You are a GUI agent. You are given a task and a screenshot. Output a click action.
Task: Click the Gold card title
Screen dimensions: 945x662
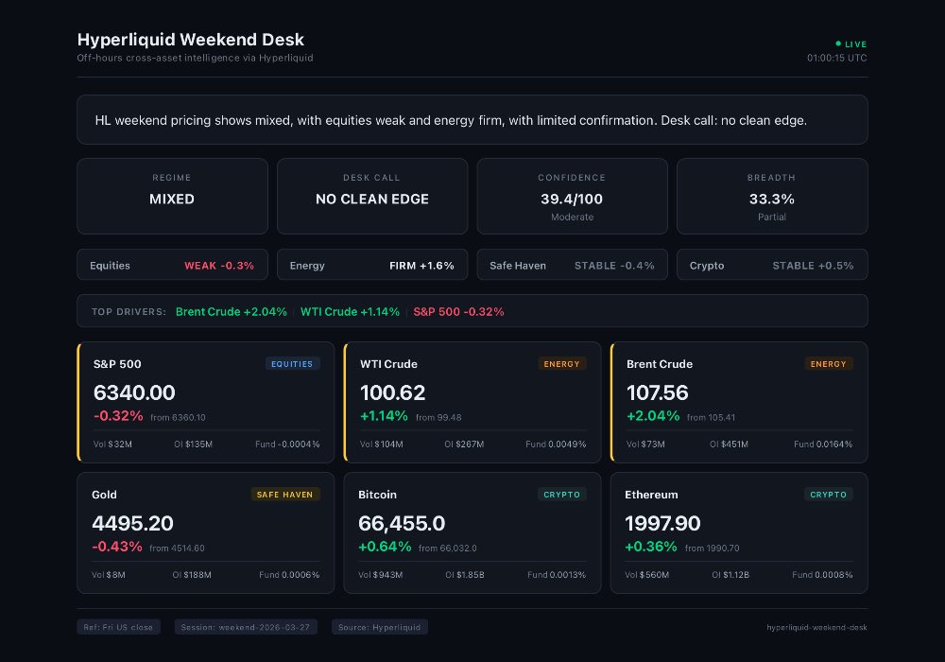104,495
